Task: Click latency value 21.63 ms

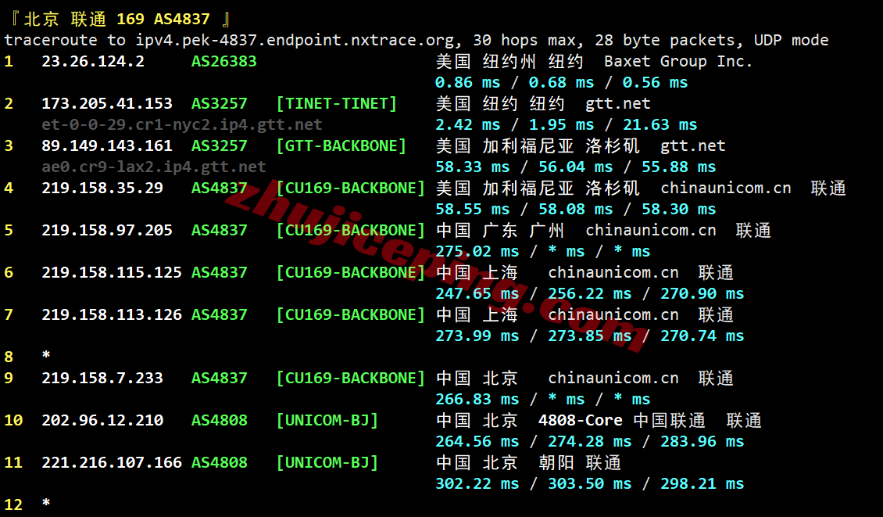Action: tap(660, 125)
